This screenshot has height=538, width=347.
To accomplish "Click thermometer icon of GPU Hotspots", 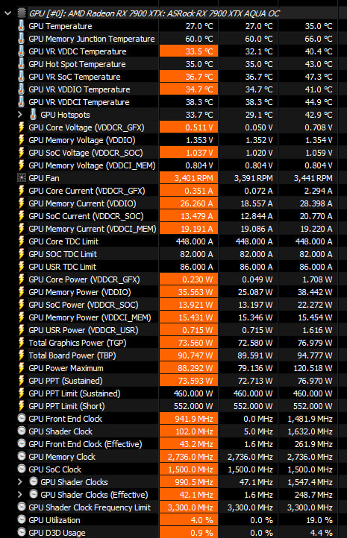I will coord(33,114).
